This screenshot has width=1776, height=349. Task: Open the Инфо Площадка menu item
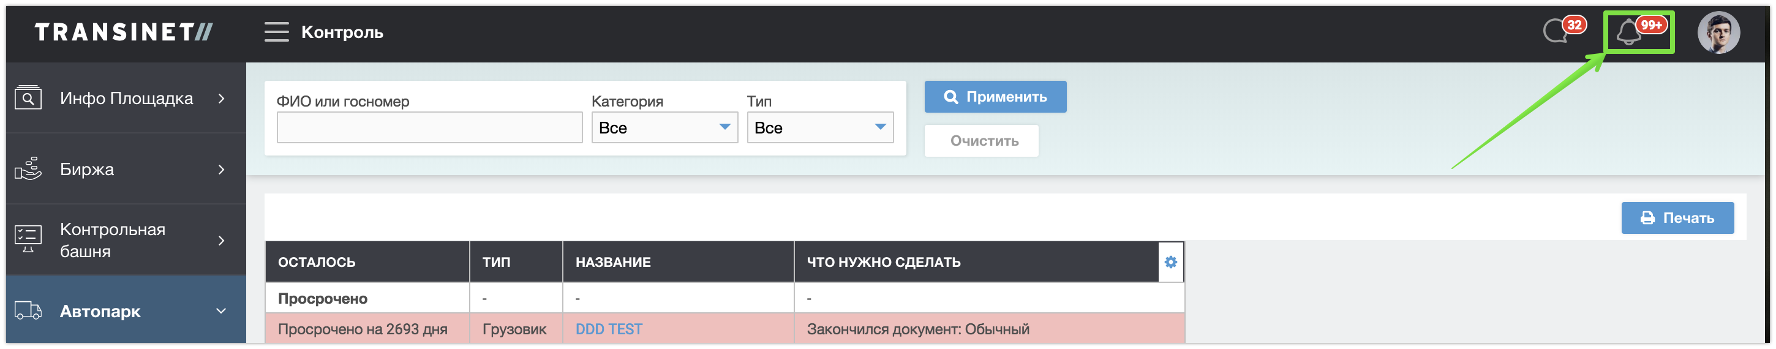pos(126,99)
